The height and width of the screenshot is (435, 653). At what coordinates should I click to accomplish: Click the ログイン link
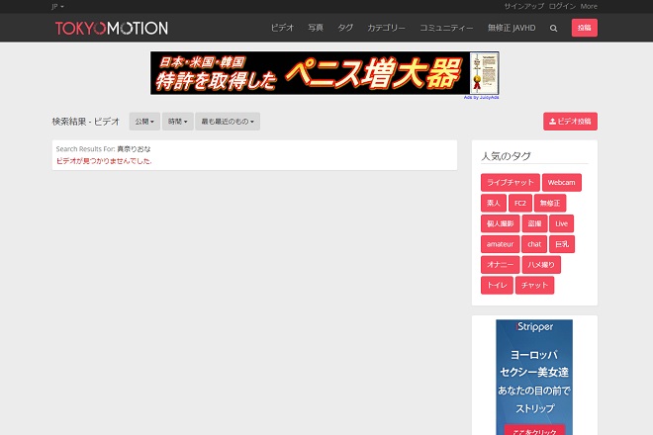[x=562, y=6]
